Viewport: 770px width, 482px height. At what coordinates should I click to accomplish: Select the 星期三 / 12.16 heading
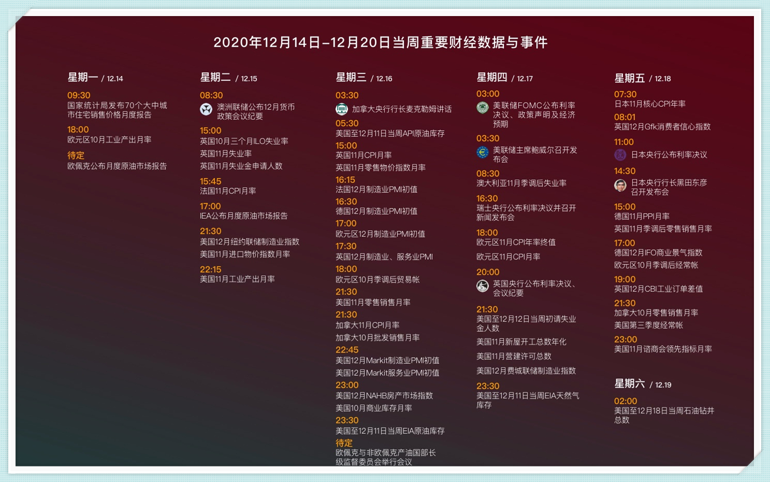point(364,78)
